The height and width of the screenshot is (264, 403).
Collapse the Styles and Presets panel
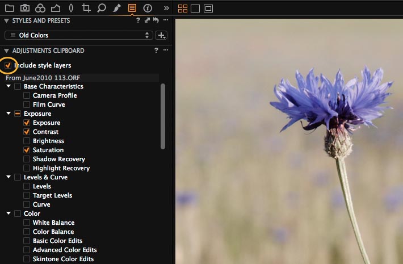coord(7,20)
